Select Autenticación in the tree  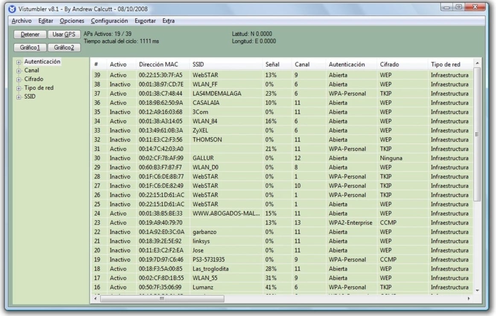42,62
